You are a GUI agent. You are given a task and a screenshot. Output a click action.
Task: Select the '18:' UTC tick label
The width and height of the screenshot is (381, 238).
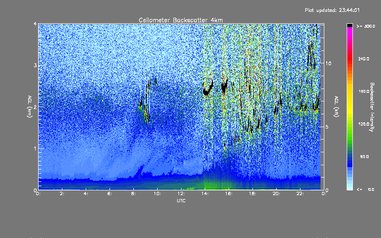253,194
